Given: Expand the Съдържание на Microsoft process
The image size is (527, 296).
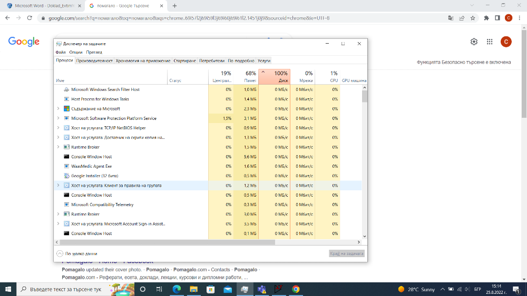Looking at the screenshot, I should (x=58, y=109).
